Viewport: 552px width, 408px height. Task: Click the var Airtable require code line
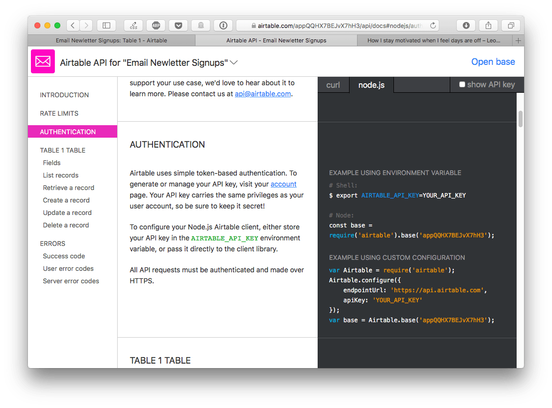(392, 270)
